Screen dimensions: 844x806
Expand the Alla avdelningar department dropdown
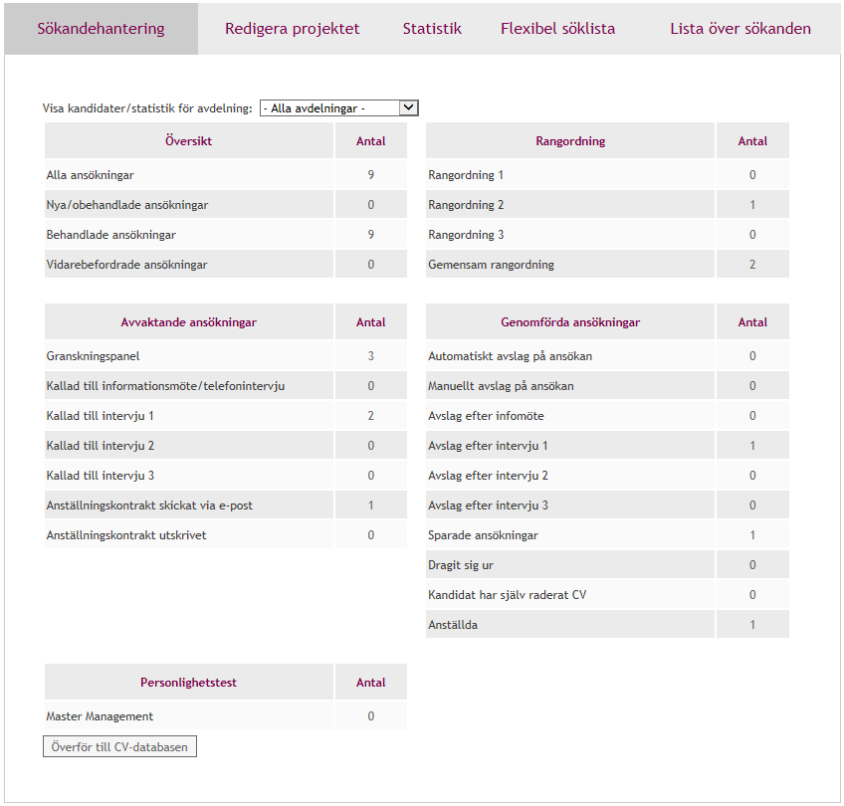339,108
